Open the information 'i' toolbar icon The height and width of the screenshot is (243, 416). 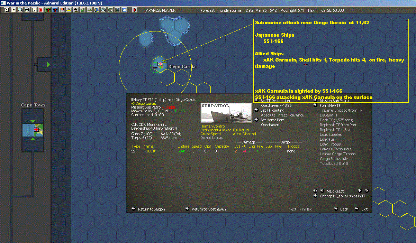click(x=34, y=10)
